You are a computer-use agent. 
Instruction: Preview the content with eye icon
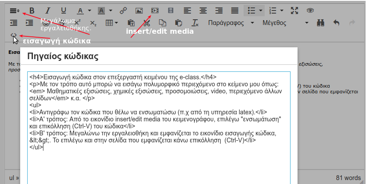(310, 11)
